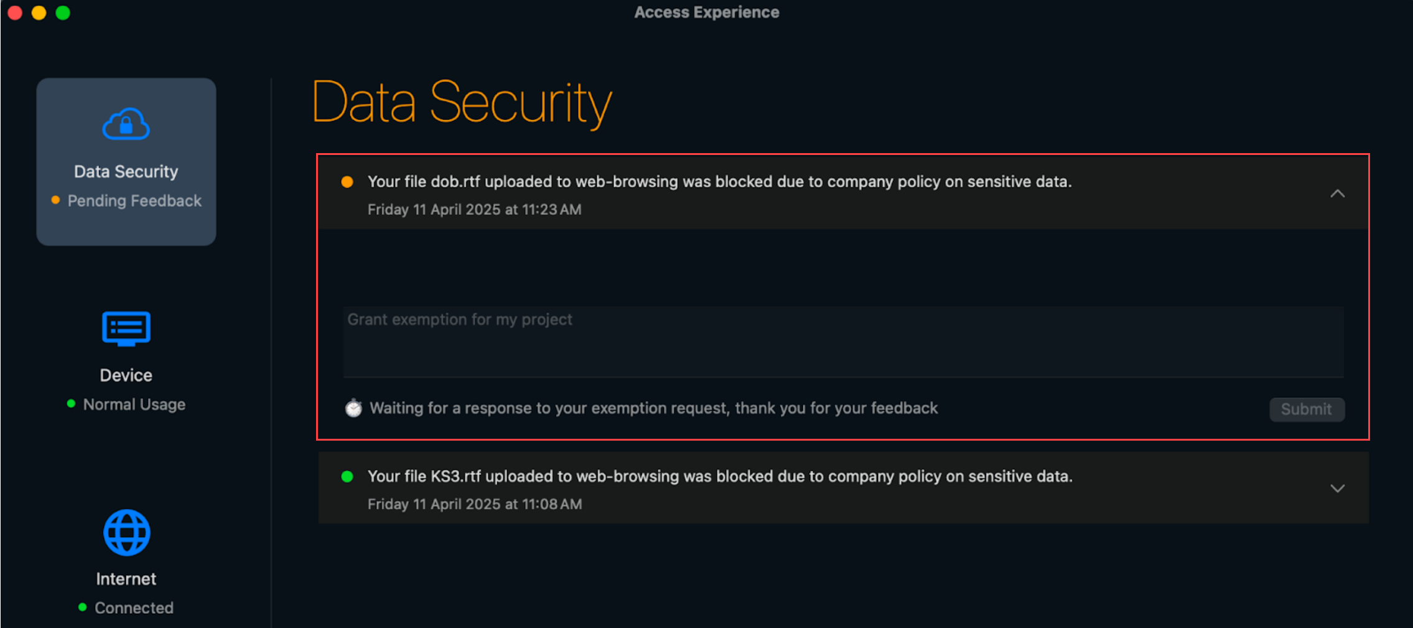
Task: Click green status dot on KS3.rtf alert
Action: (x=347, y=477)
